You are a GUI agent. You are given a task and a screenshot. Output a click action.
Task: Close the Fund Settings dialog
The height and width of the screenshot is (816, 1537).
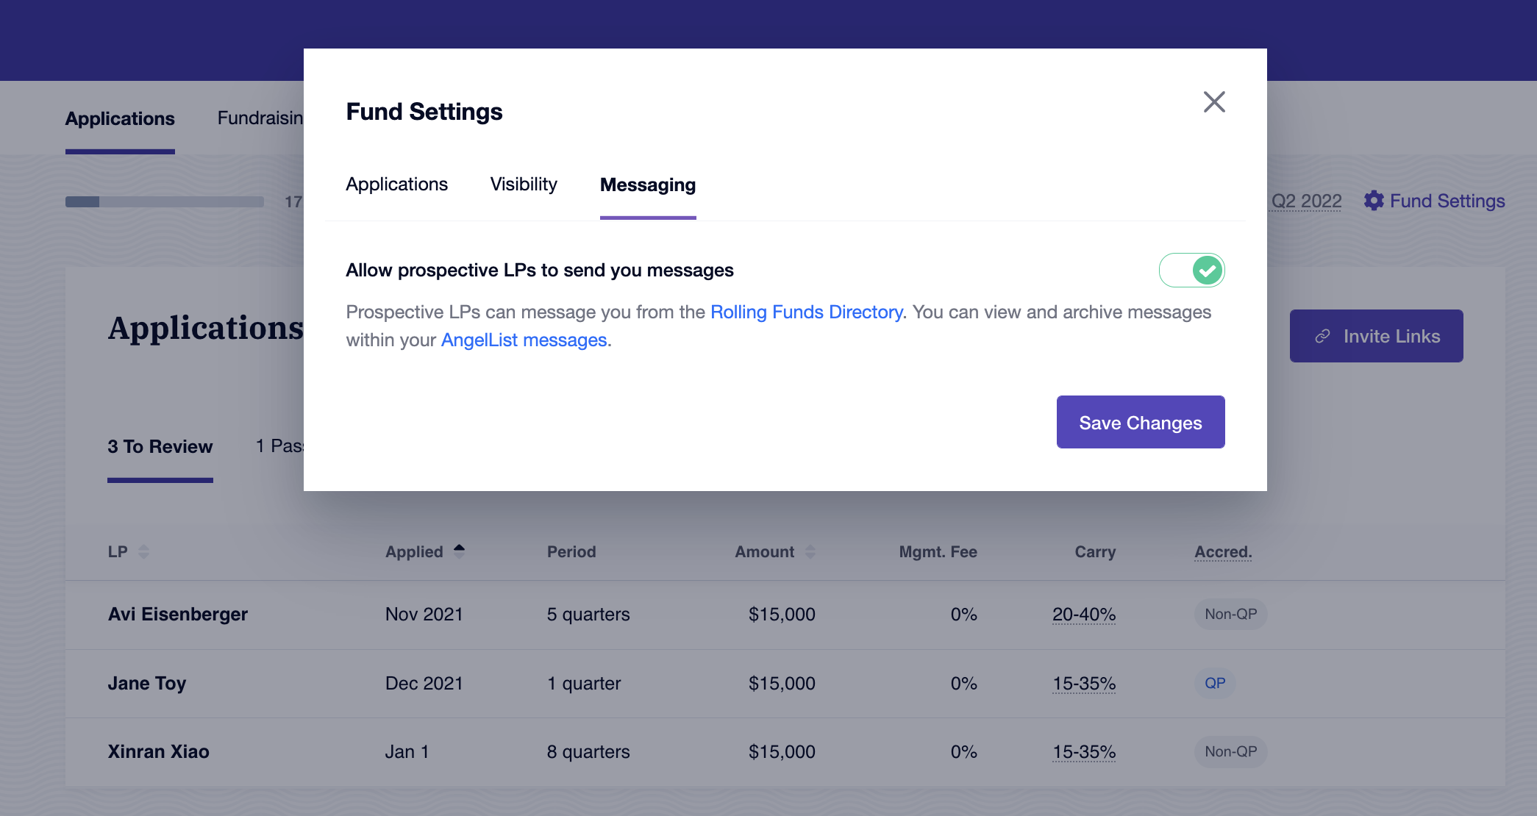[x=1214, y=101]
